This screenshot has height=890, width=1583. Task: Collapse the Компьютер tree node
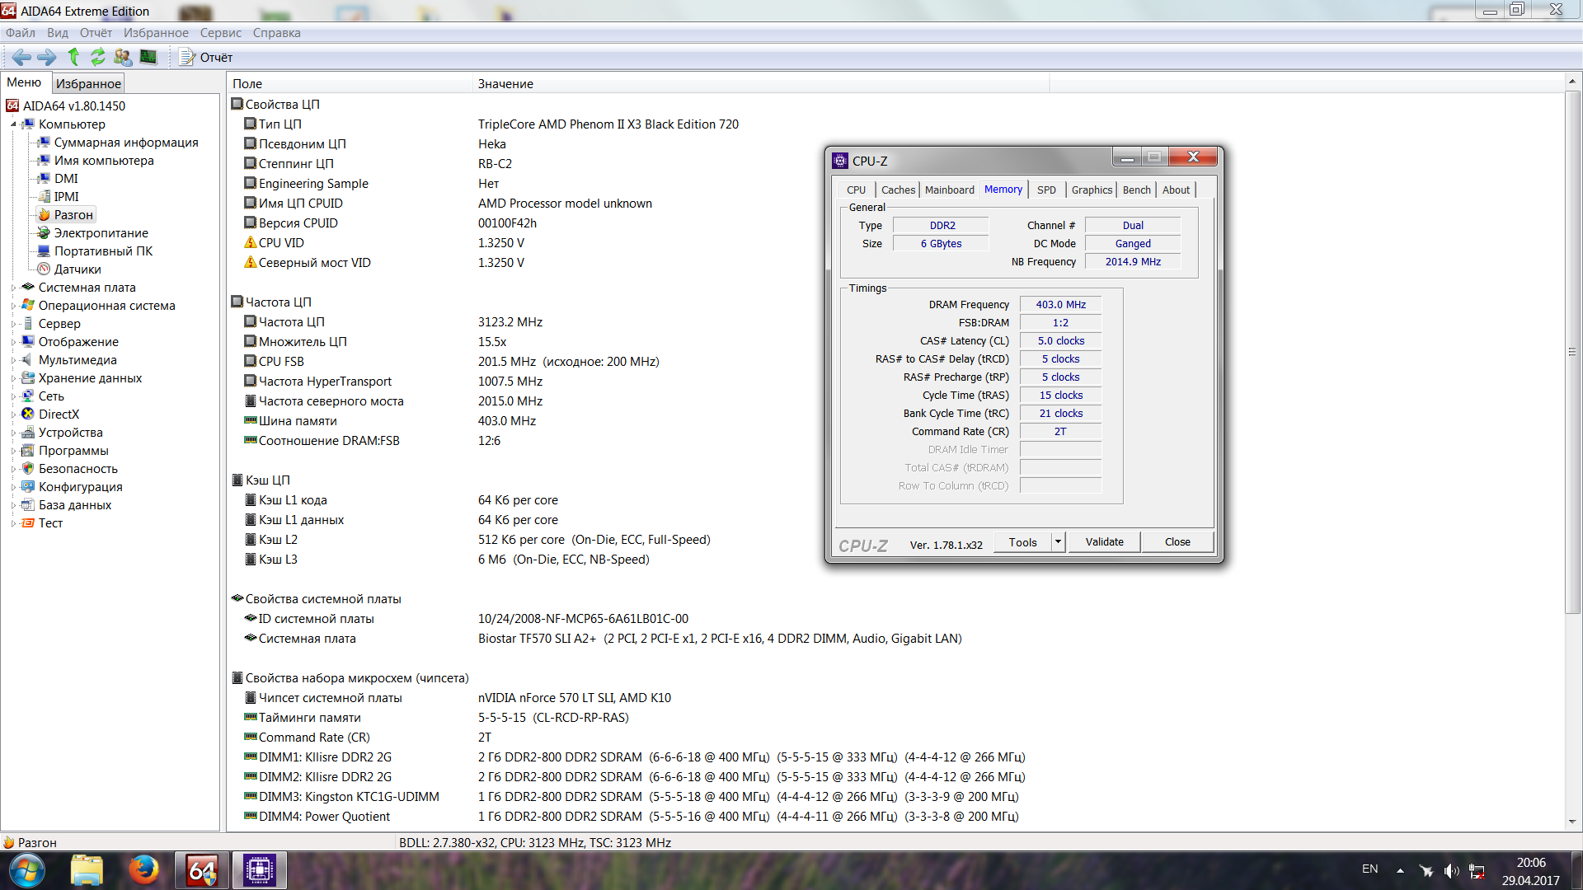click(13, 124)
